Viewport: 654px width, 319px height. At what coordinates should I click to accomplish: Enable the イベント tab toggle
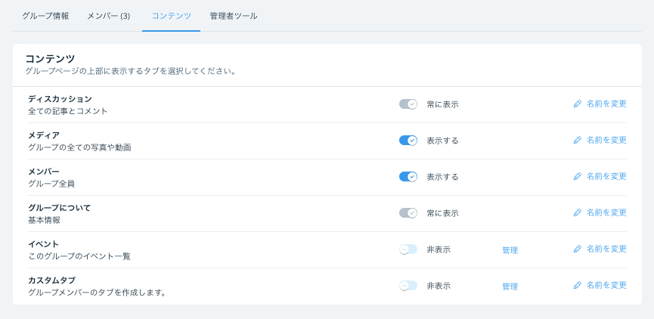[408, 249]
